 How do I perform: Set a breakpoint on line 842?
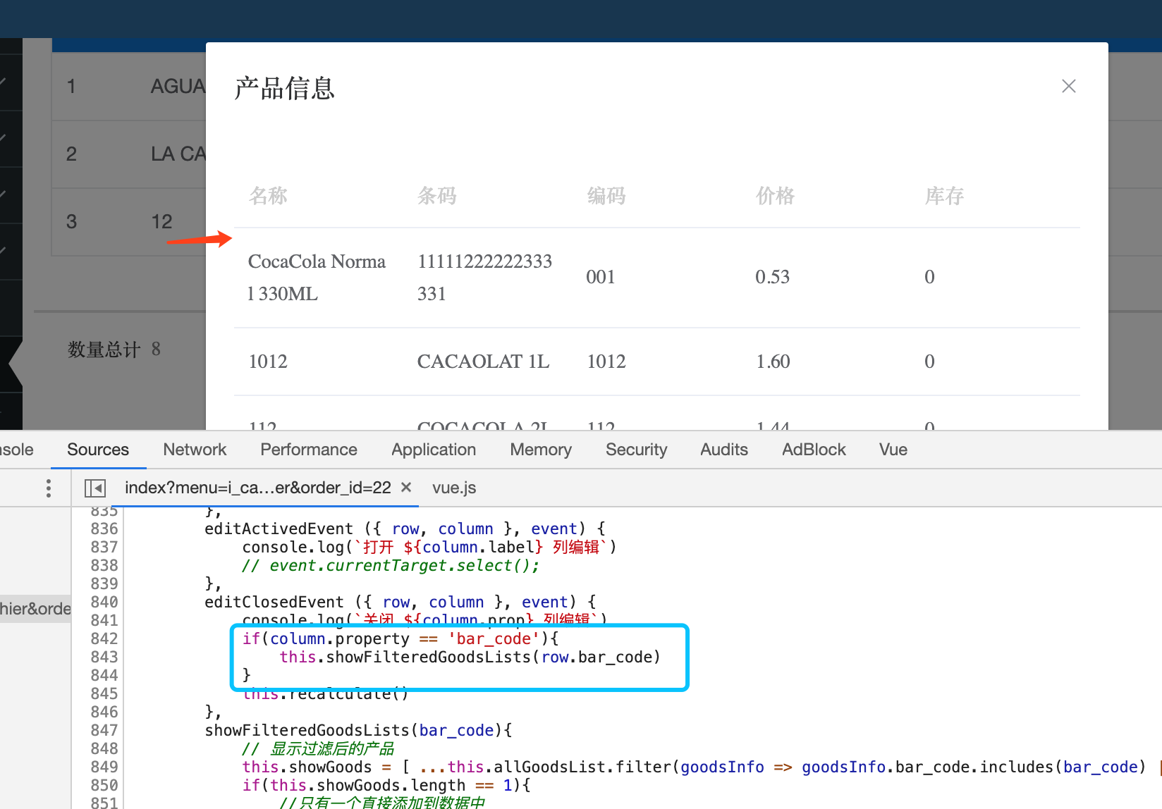(x=104, y=638)
